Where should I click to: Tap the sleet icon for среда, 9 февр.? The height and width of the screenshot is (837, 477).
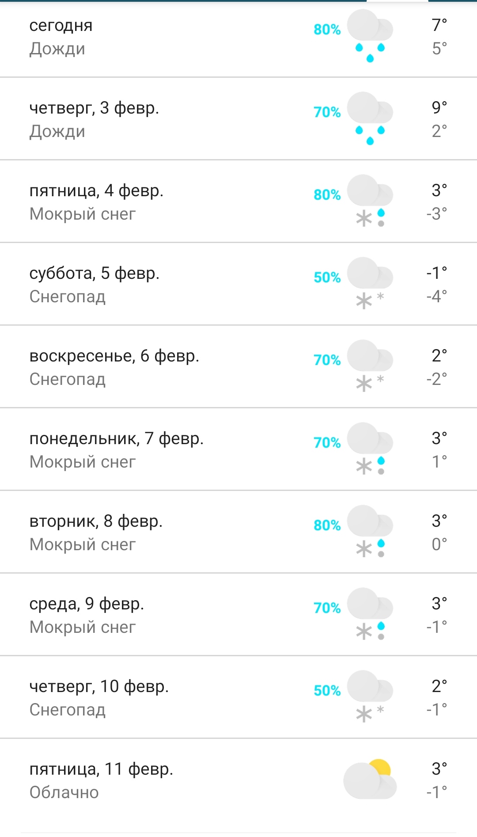[x=370, y=614]
